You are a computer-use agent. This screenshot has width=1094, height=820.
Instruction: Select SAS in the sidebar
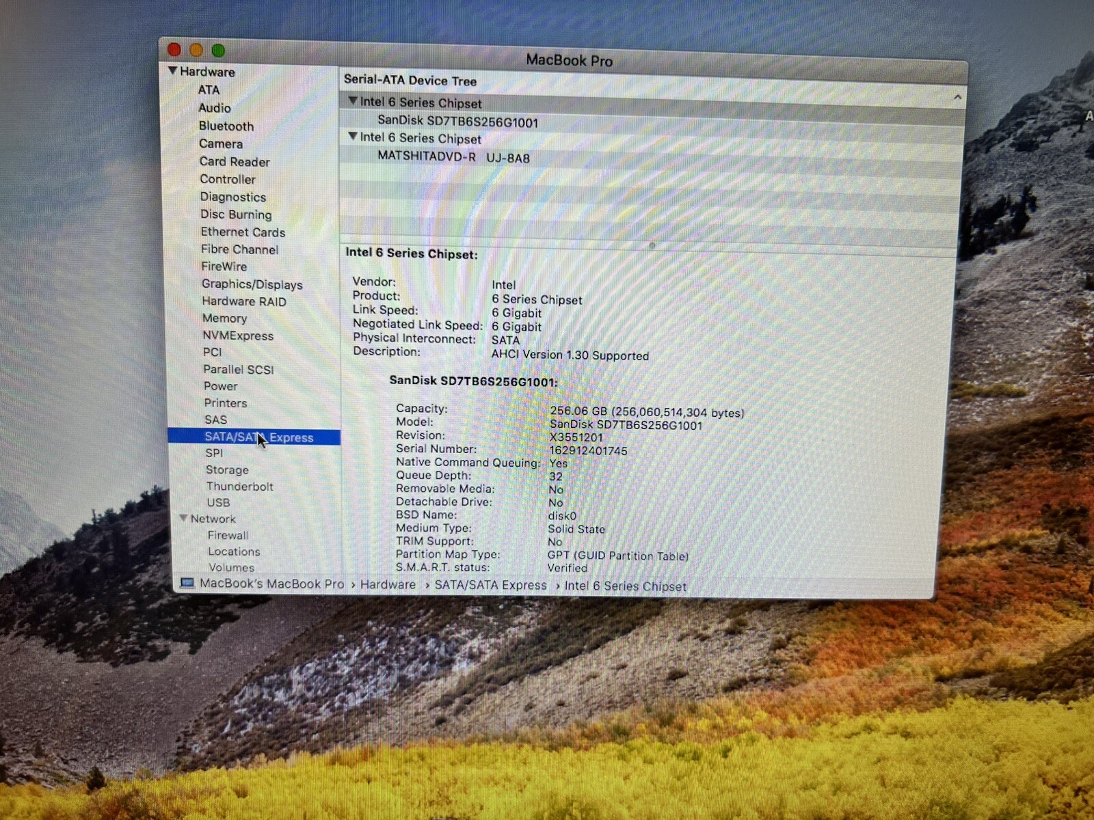[x=215, y=420]
